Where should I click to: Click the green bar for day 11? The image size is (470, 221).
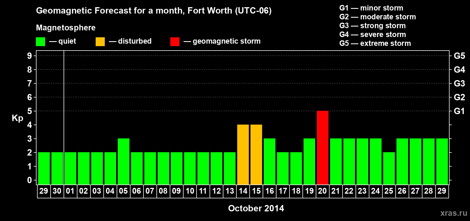[x=203, y=168]
